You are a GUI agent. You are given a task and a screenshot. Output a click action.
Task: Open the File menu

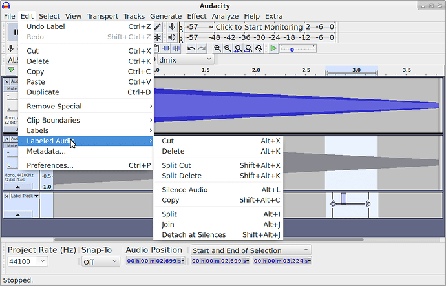(10, 16)
